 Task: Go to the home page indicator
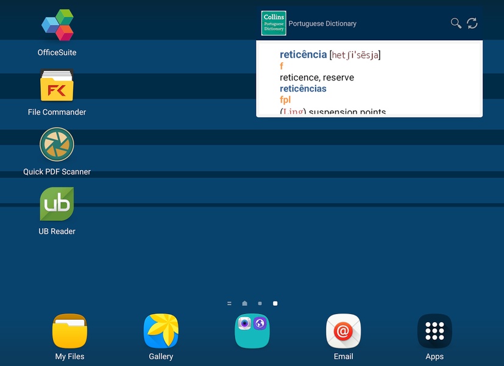pyautogui.click(x=244, y=303)
